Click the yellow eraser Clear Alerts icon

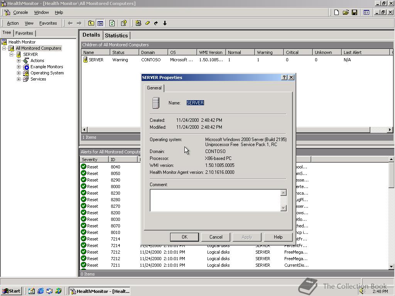147,23
